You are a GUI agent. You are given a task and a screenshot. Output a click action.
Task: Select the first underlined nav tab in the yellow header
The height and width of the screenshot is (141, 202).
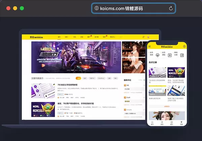coord(59,37)
